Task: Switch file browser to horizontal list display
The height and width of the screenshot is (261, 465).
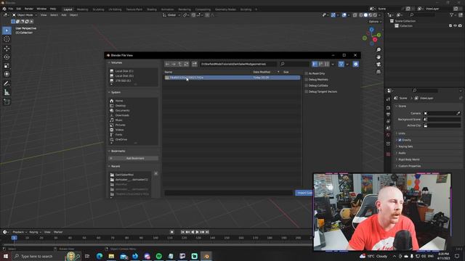Action: pos(321,64)
